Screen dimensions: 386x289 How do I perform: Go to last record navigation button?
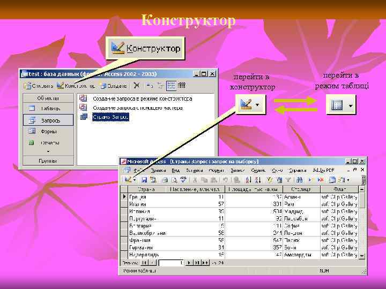pos(197,263)
